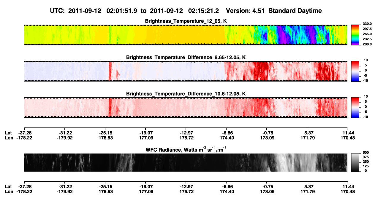Click the '177.09' longitude label on the upper axis
386x198 pixels.
[146, 138]
